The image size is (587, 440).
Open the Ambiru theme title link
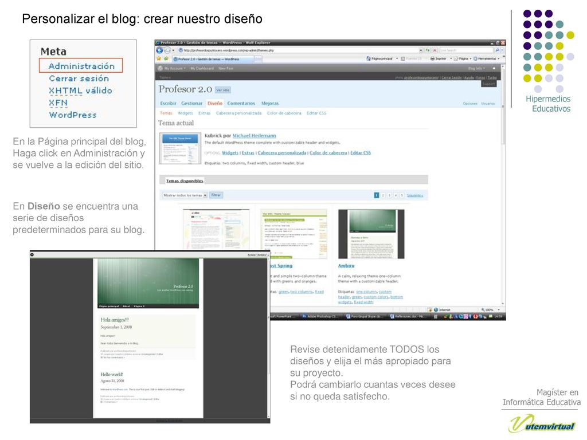[x=346, y=266]
